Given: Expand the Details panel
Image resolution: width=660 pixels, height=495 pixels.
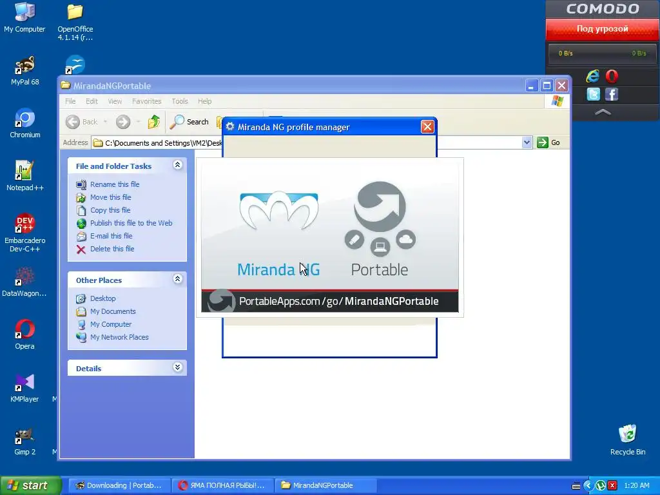Looking at the screenshot, I should [178, 367].
